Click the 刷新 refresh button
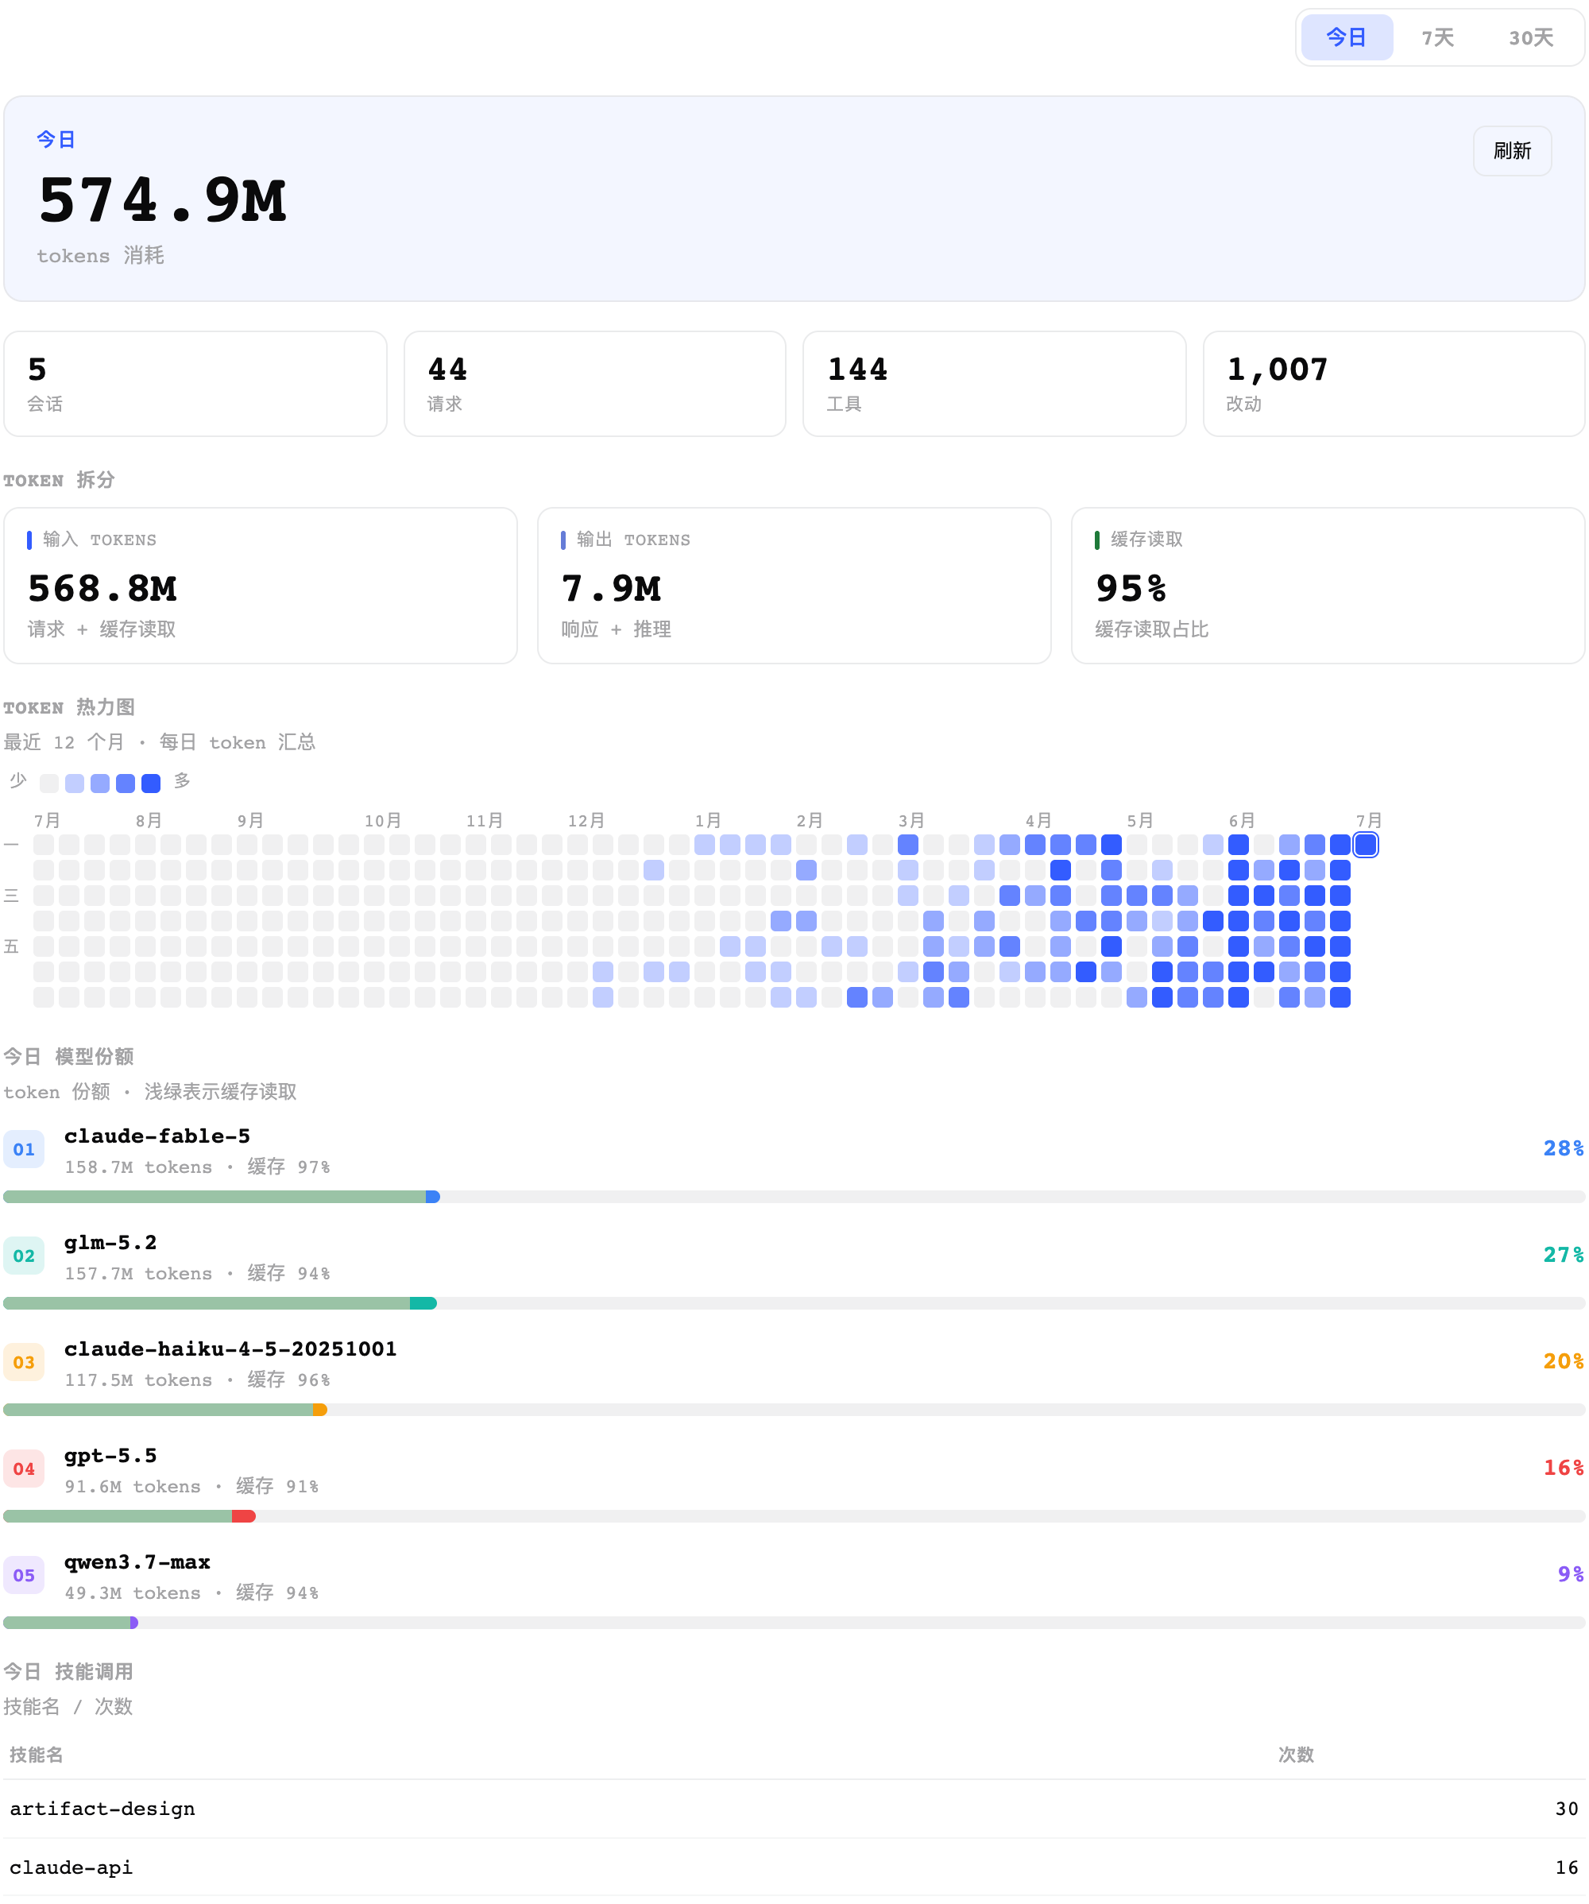1589x1904 pixels. click(x=1512, y=150)
